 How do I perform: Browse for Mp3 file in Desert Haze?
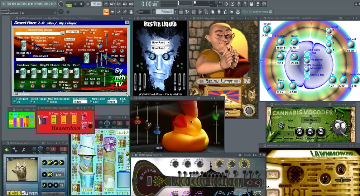click(x=62, y=59)
